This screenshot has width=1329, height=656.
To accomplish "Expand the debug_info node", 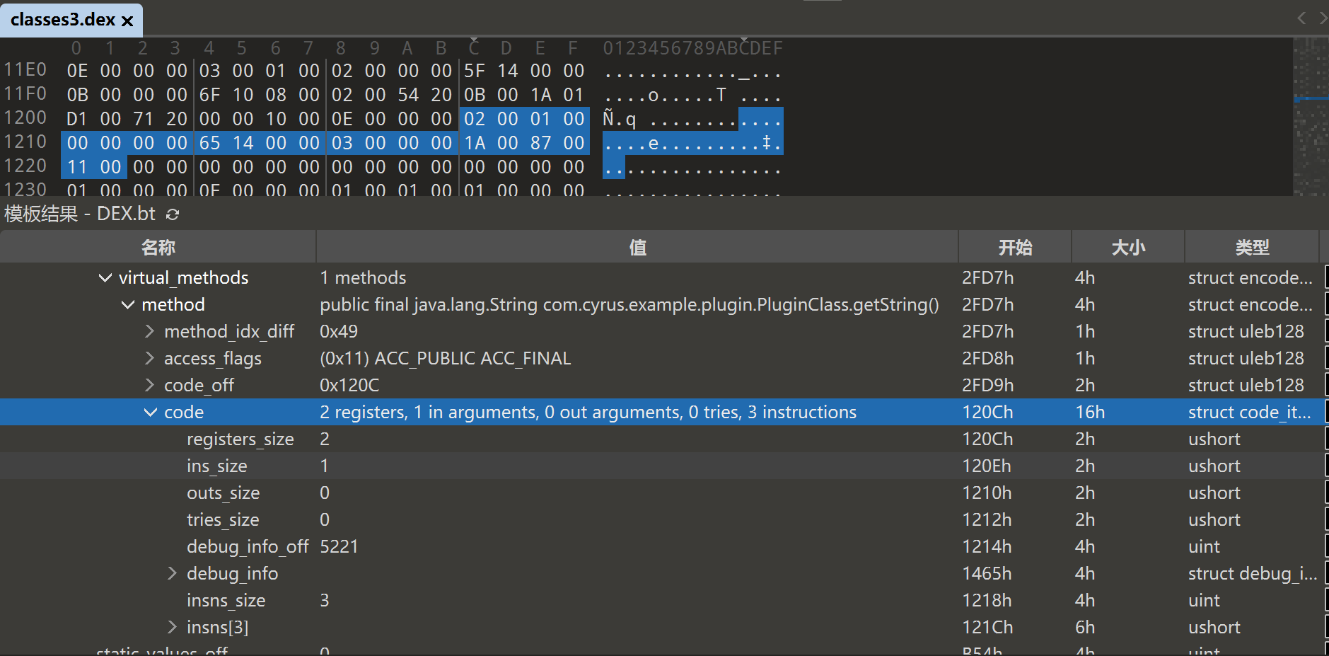I will pos(172,573).
